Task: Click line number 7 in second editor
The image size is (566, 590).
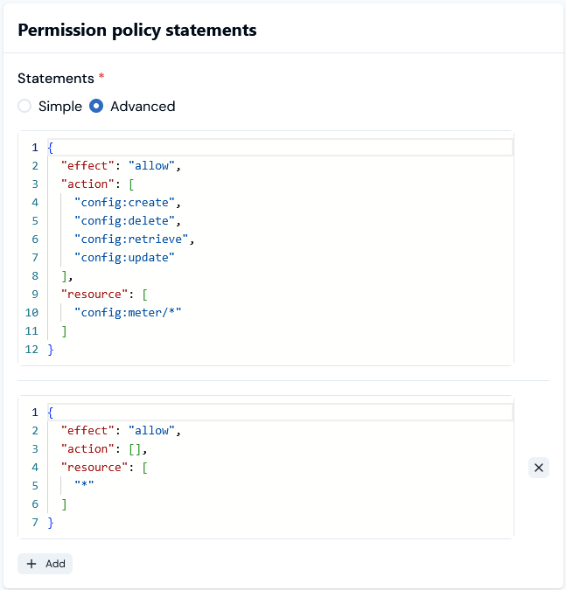Action: click(x=35, y=523)
